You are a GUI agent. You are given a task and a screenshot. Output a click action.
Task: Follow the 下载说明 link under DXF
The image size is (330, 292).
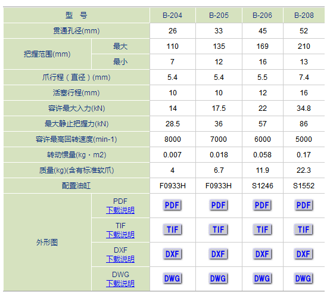click(120, 259)
